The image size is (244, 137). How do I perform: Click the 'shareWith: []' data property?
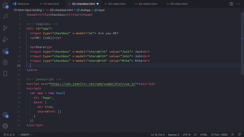49,112
